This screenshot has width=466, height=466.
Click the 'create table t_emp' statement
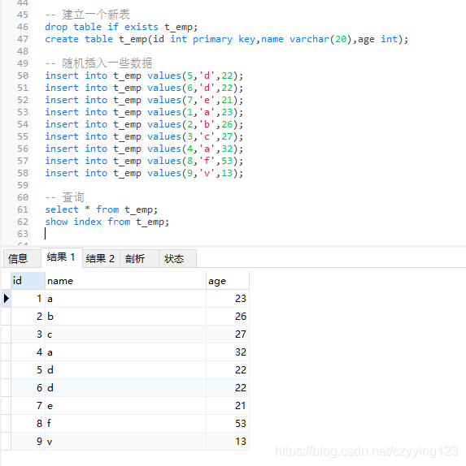pos(227,39)
